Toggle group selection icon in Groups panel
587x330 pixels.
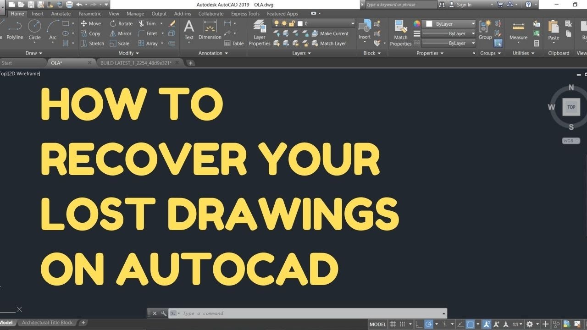coord(498,43)
